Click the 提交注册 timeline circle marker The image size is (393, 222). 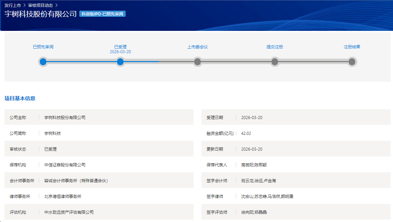click(x=275, y=62)
